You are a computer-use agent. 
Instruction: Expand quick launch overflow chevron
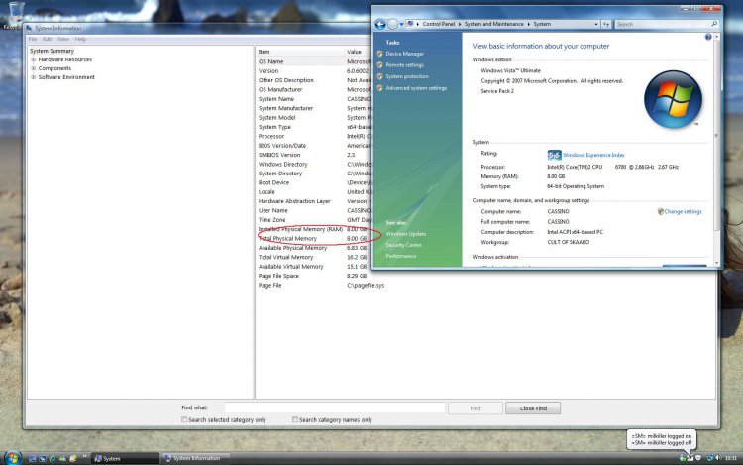[x=85, y=457]
